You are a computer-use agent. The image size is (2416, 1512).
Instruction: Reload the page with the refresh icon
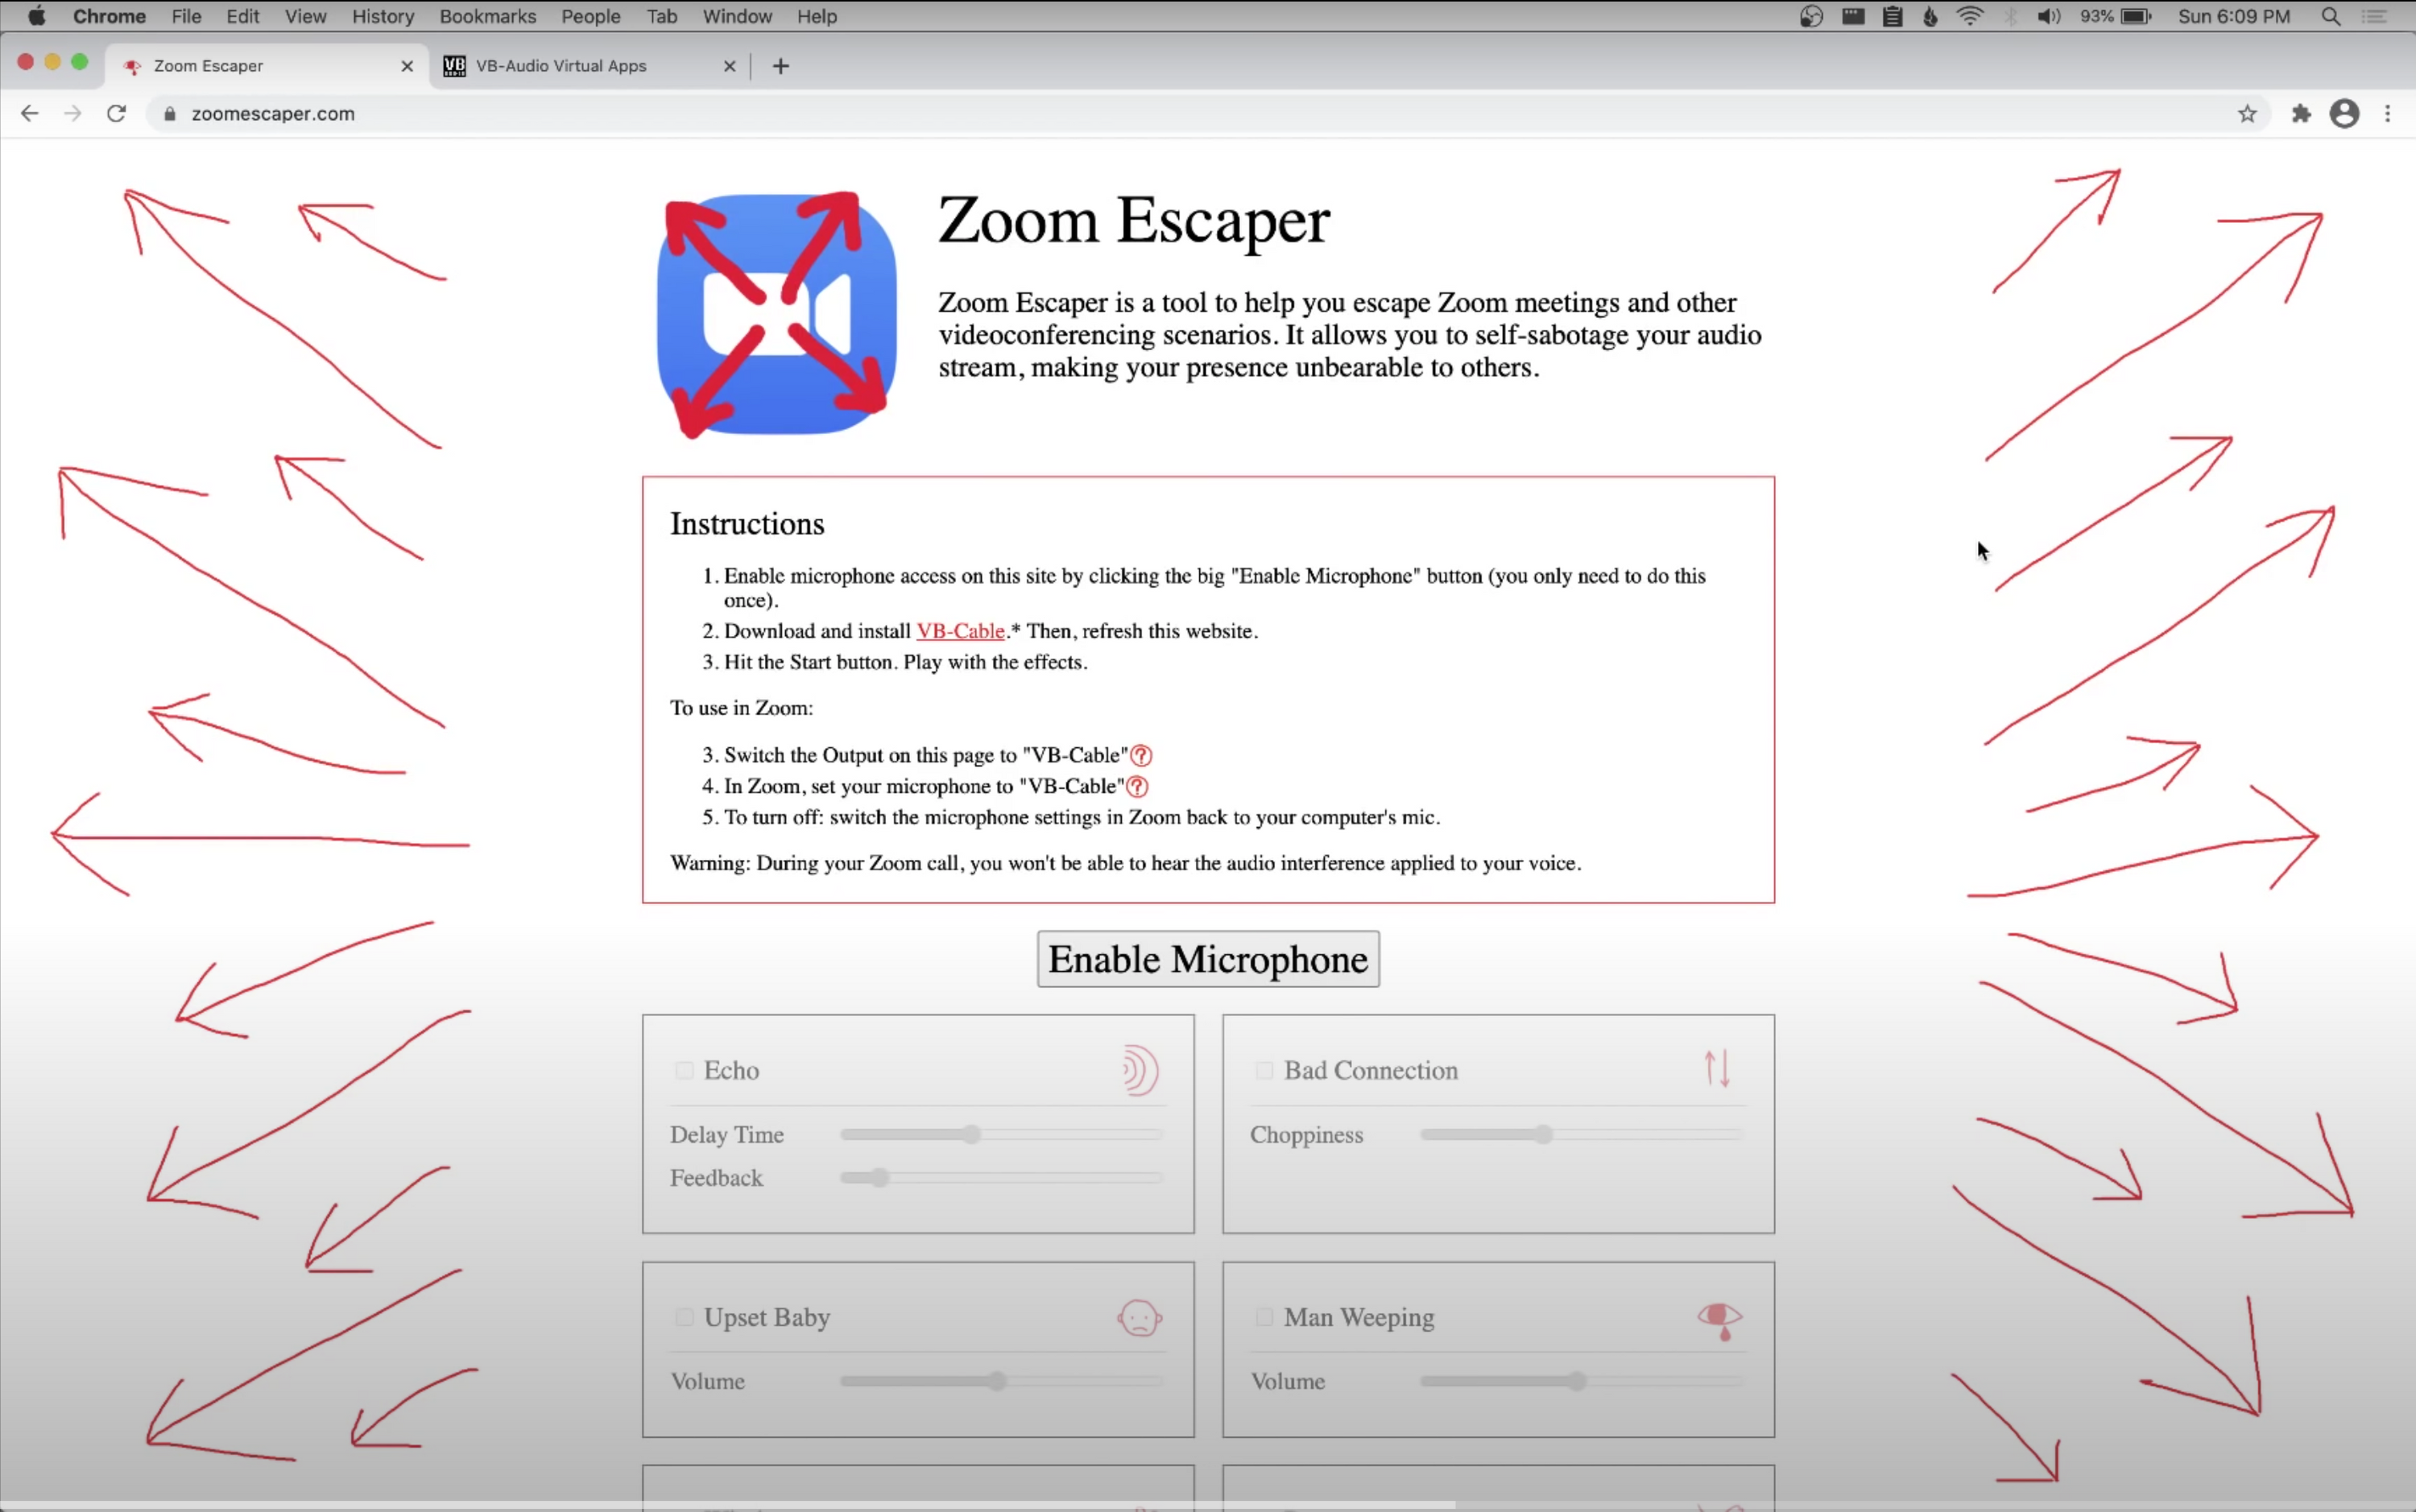pyautogui.click(x=116, y=114)
